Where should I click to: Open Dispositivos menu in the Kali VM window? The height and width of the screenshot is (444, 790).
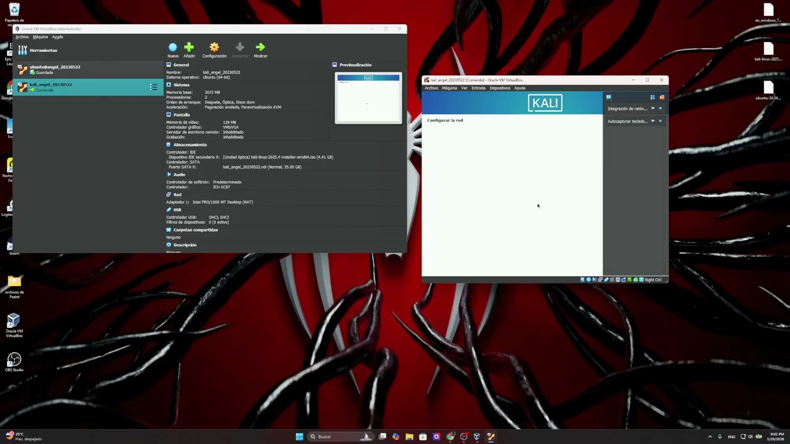500,88
